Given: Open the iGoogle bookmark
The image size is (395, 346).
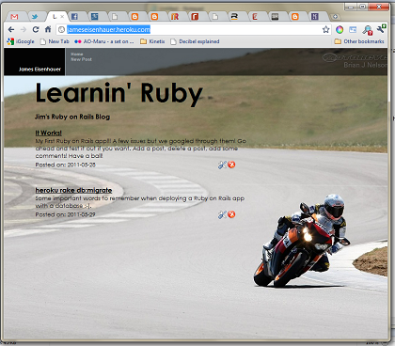Looking at the screenshot, I should pos(21,41).
